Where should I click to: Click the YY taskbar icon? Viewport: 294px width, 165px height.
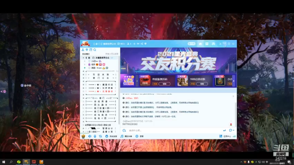pos(26,162)
